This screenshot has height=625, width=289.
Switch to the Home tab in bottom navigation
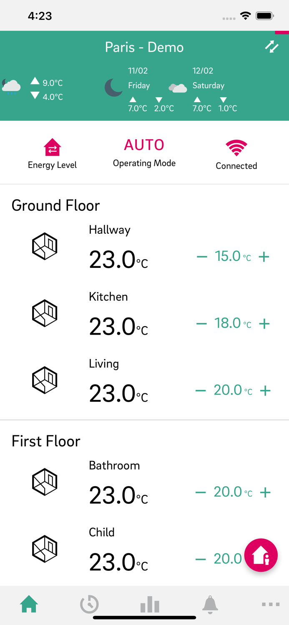pos(28,603)
